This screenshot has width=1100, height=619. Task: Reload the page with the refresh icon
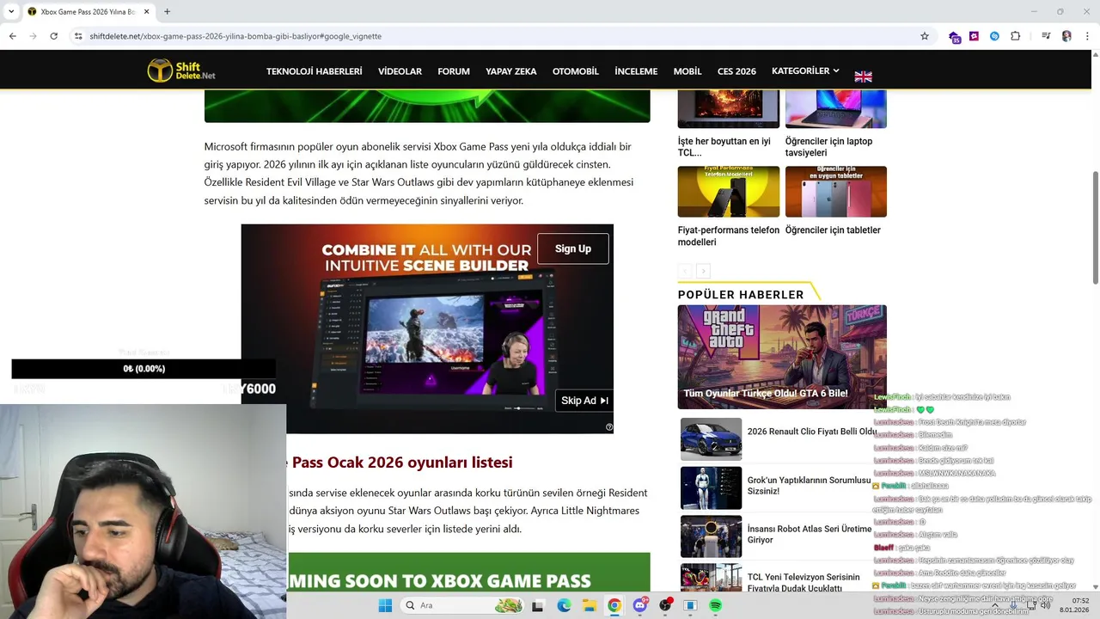point(53,36)
